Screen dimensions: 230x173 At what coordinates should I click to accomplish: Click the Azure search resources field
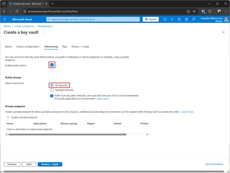[93, 19]
